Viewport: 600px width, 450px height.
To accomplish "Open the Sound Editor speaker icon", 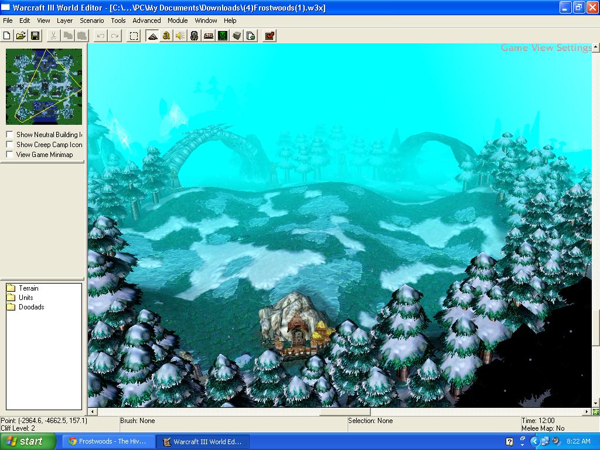I will click(x=180, y=36).
